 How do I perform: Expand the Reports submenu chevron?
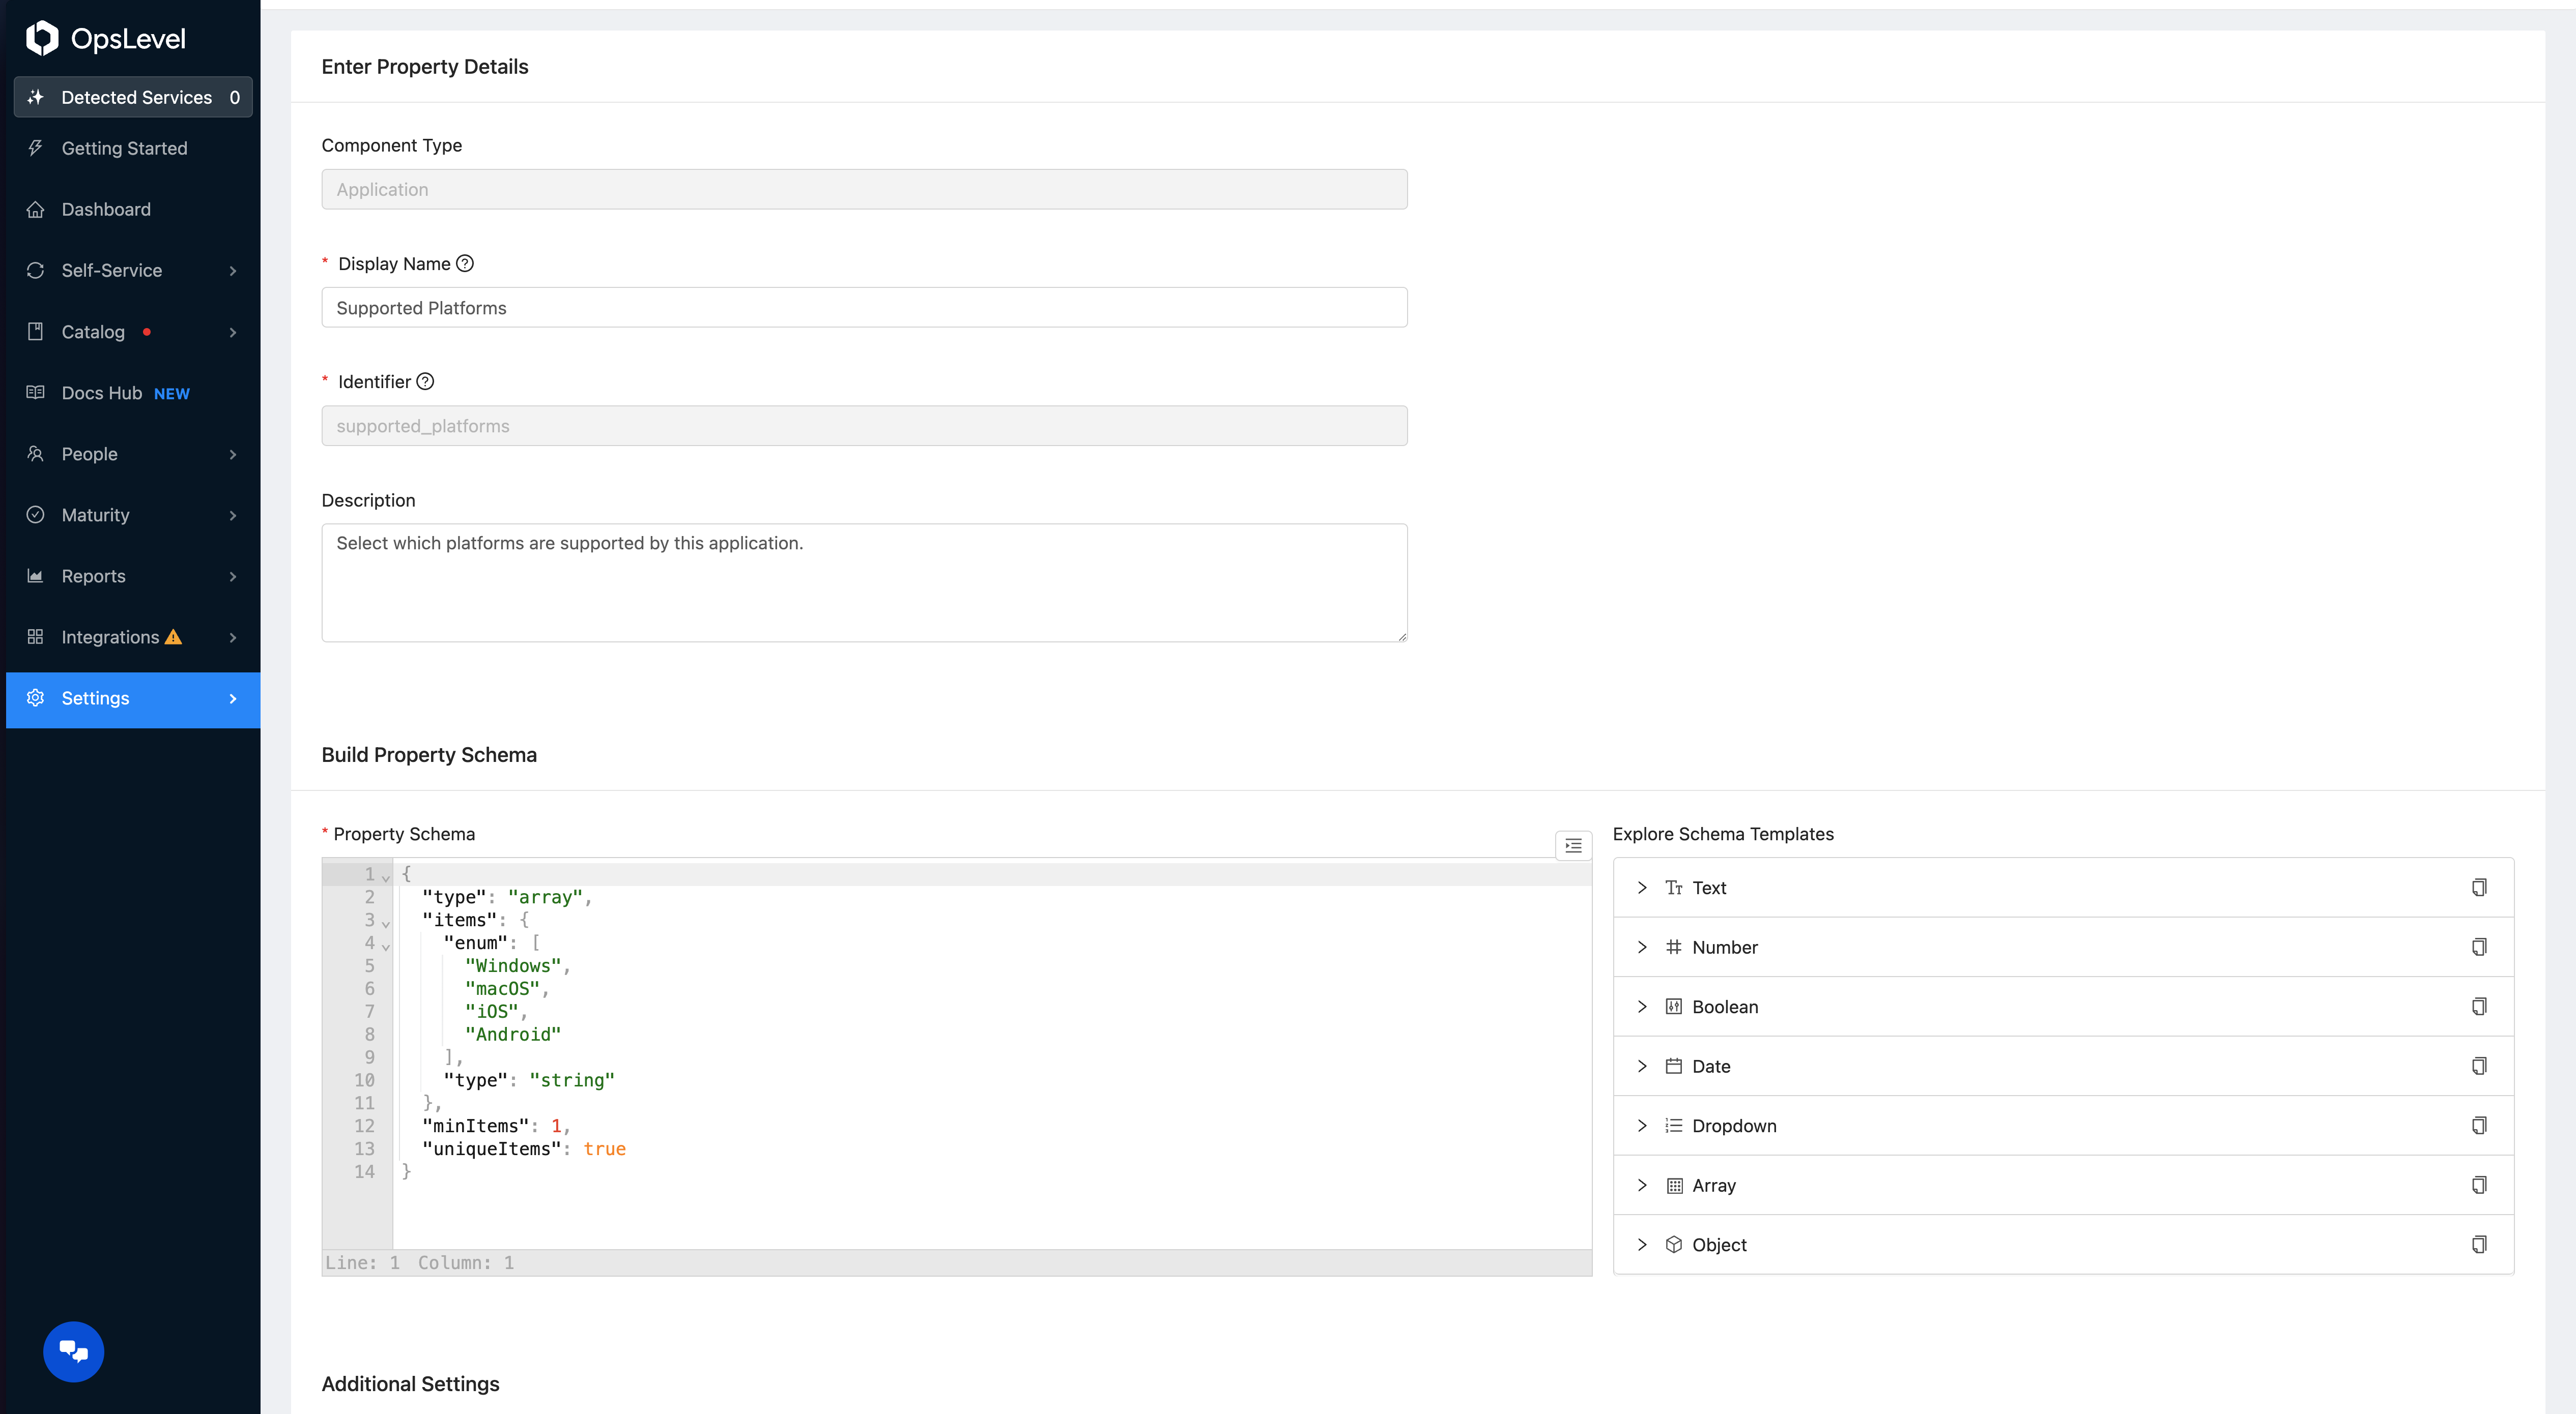(x=233, y=577)
